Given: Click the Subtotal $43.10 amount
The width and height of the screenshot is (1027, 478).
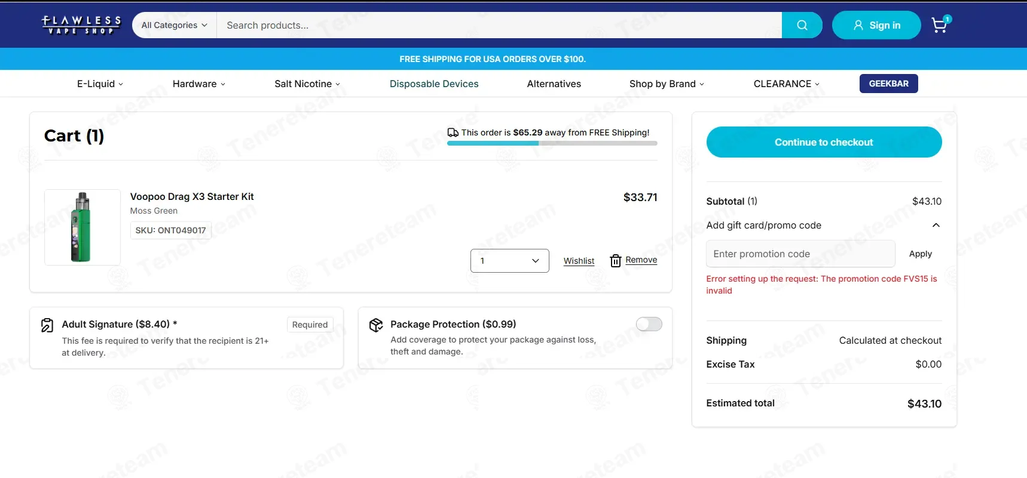Looking at the screenshot, I should [x=927, y=201].
